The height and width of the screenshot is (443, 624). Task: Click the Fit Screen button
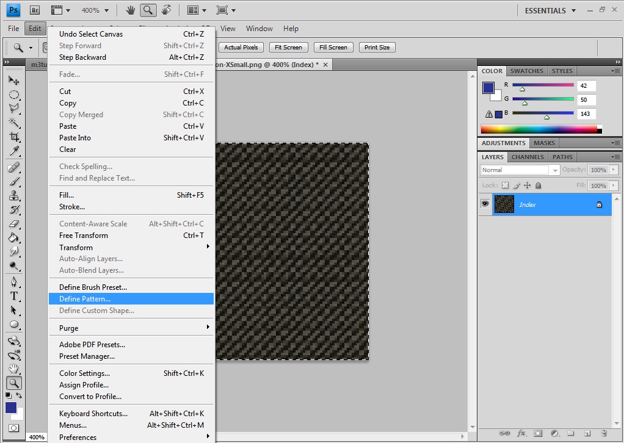click(x=288, y=48)
